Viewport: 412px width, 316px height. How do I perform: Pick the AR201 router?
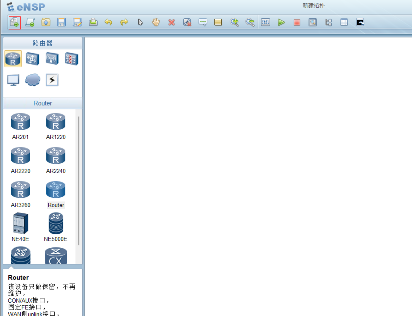point(20,126)
